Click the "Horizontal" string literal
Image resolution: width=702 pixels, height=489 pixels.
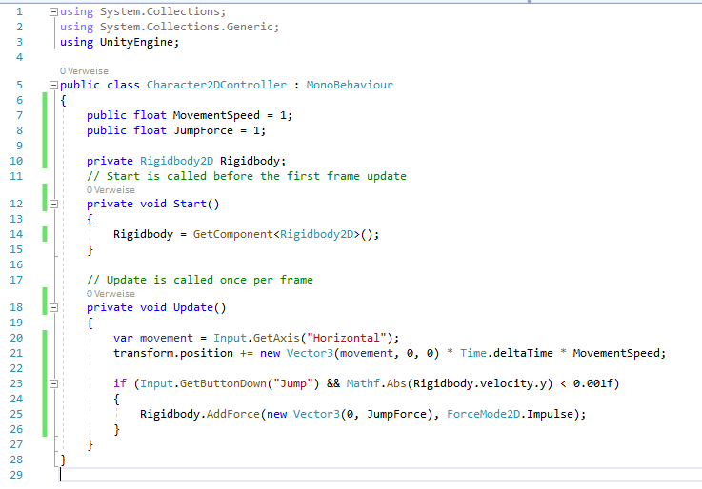(x=351, y=338)
